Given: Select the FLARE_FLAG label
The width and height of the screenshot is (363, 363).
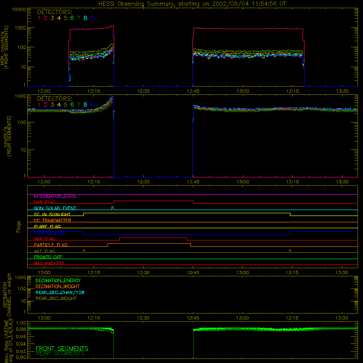Looking at the screenshot, I should 47,226.
